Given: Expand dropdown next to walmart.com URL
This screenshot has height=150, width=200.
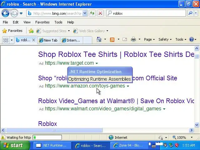Looking at the screenshot, I should [x=164, y=109].
